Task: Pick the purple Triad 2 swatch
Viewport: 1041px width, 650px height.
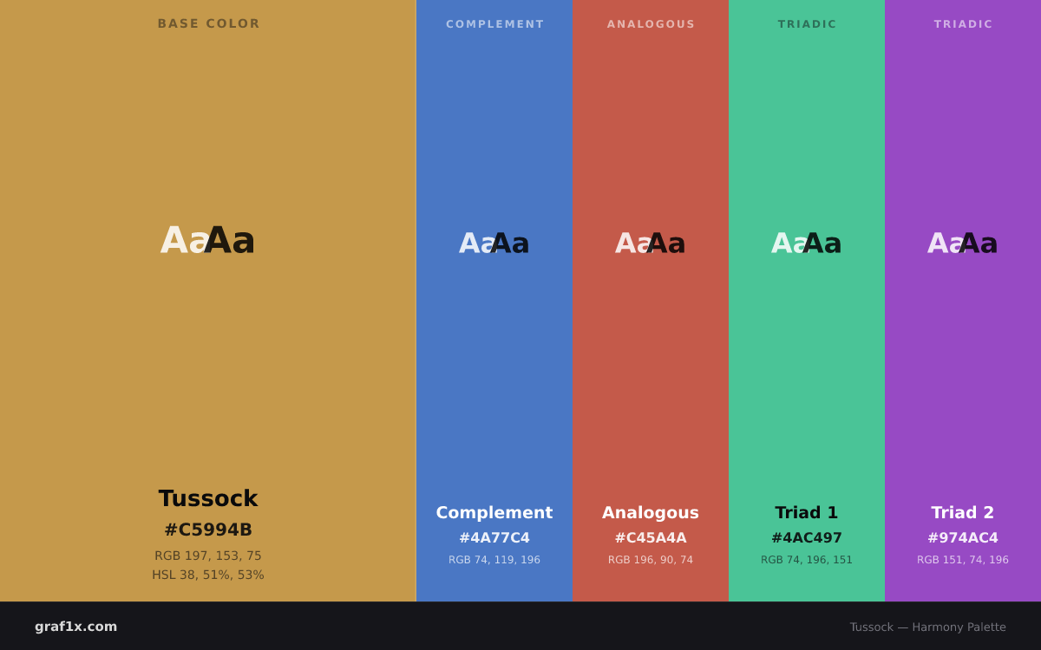Action: (x=963, y=301)
